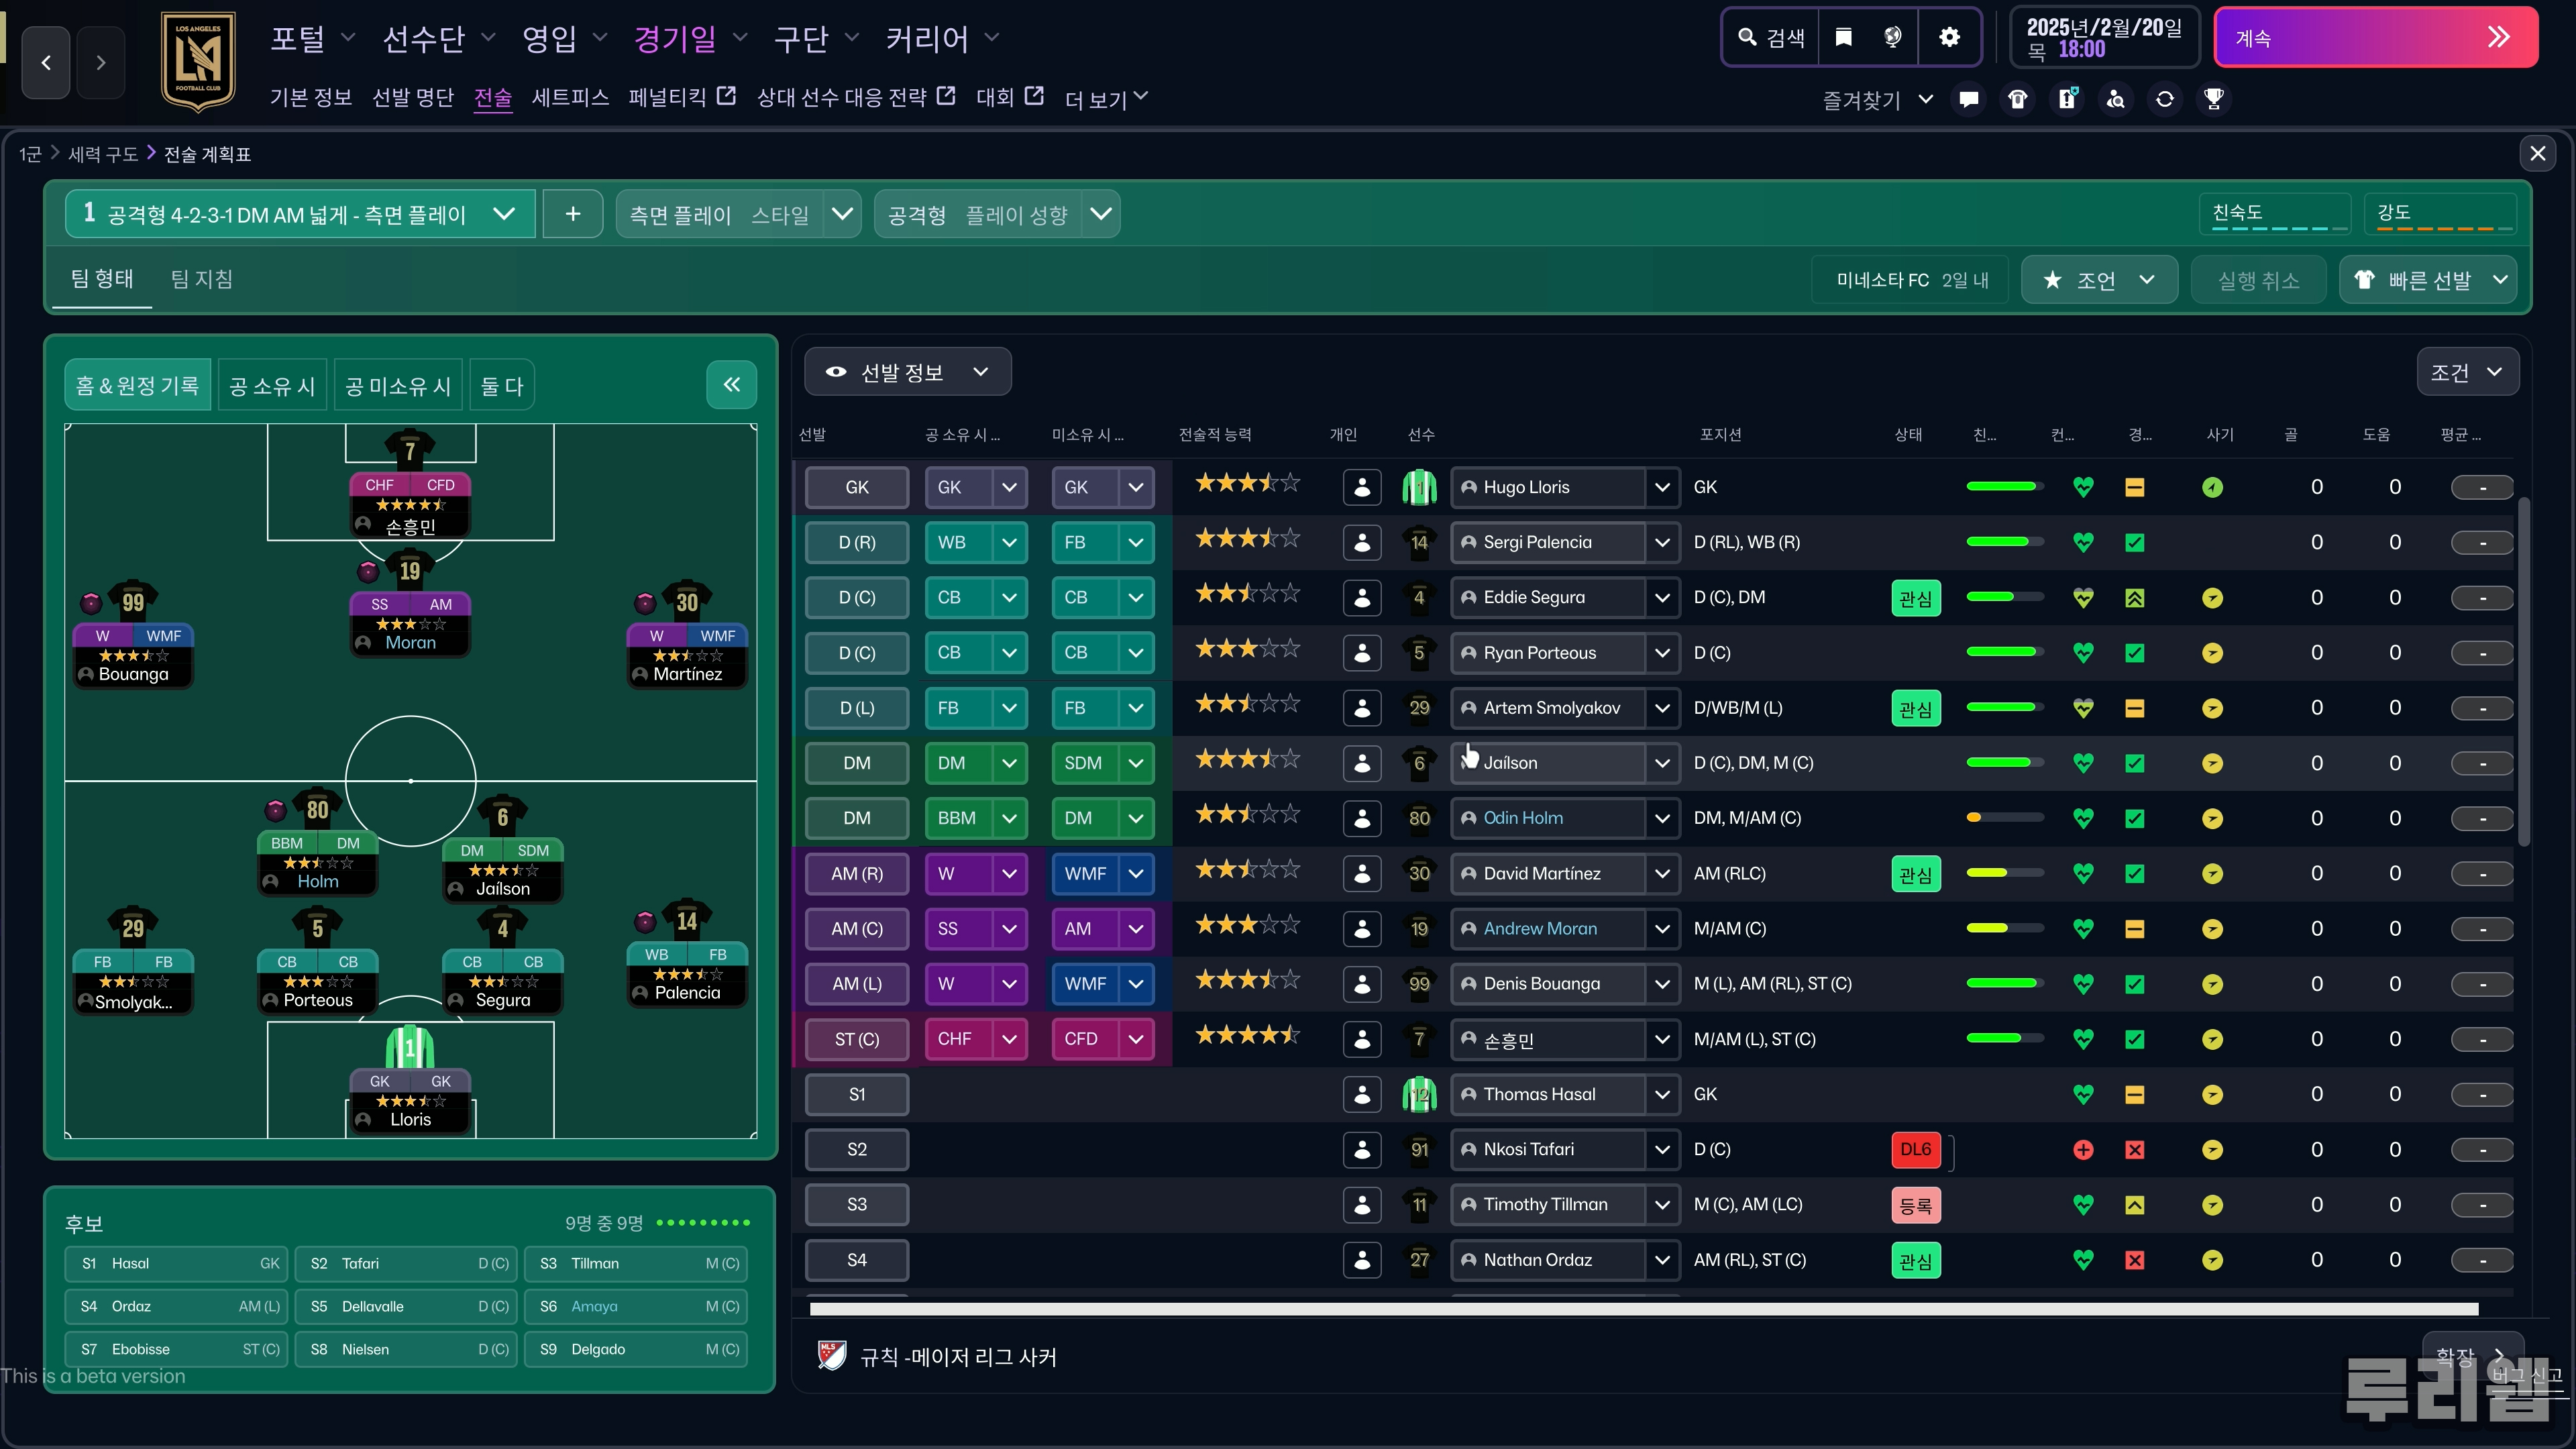Collapse the pitch panel with double-arrow icon
2576x1449 pixels.
point(731,385)
